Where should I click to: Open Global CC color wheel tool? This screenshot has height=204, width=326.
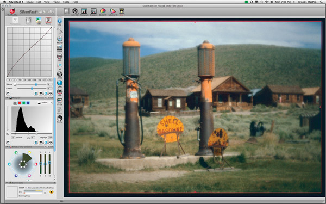tap(103, 11)
